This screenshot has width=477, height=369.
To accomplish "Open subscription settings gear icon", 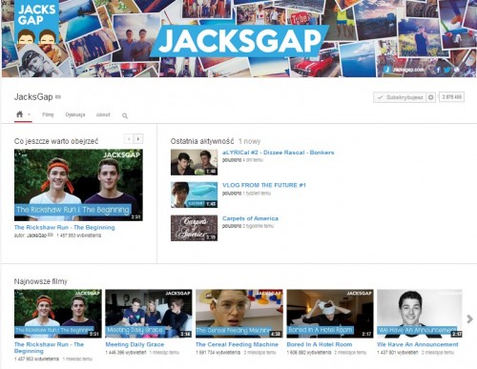I will click(430, 97).
